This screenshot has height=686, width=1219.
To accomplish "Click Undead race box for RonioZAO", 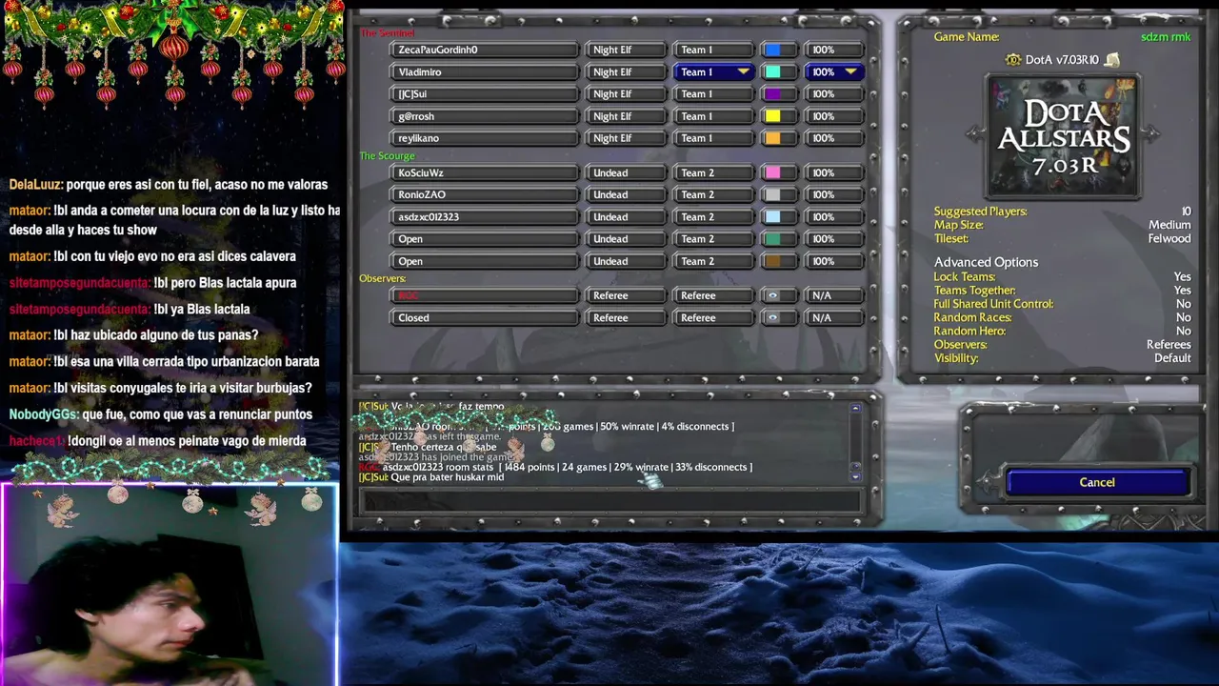I will pos(626,194).
